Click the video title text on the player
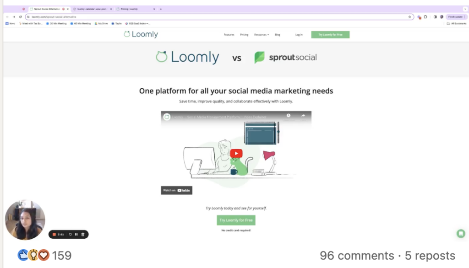The height and width of the screenshot is (268, 469). [x=219, y=117]
